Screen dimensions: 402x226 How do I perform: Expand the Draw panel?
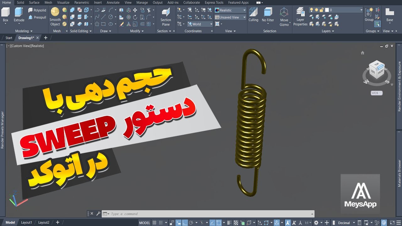[106, 31]
